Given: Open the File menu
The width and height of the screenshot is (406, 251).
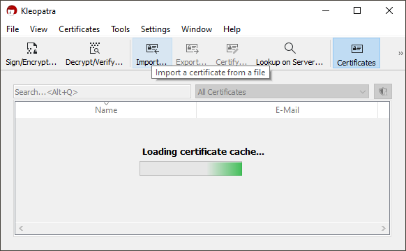Looking at the screenshot, I should point(13,29).
